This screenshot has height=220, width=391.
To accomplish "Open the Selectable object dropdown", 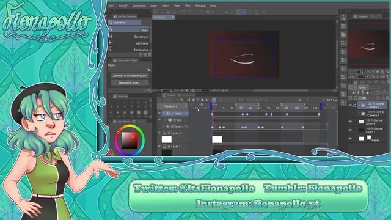I will [x=130, y=82].
